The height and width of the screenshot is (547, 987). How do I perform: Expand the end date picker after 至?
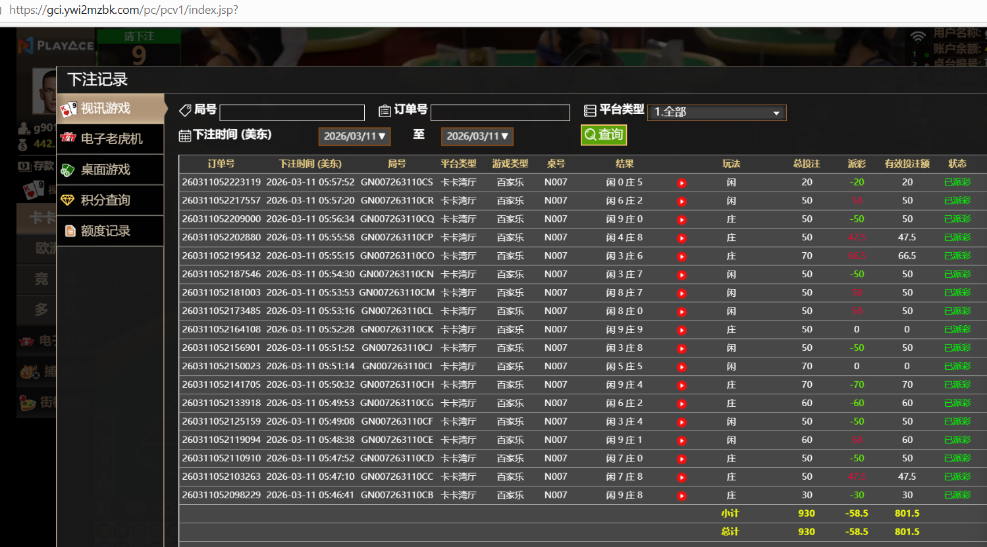tap(477, 136)
